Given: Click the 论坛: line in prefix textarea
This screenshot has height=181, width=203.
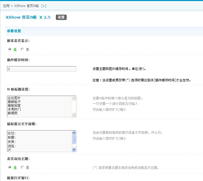Looking at the screenshot, I should (12, 133).
